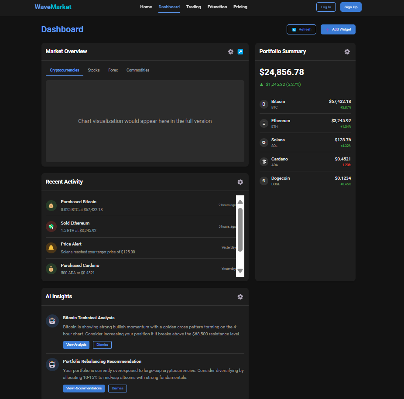Open AI Insights settings gear
The image size is (404, 399).
240,297
